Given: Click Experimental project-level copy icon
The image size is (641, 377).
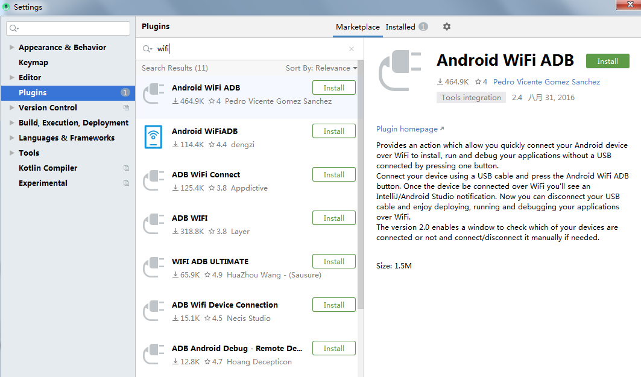Looking at the screenshot, I should coord(126,183).
